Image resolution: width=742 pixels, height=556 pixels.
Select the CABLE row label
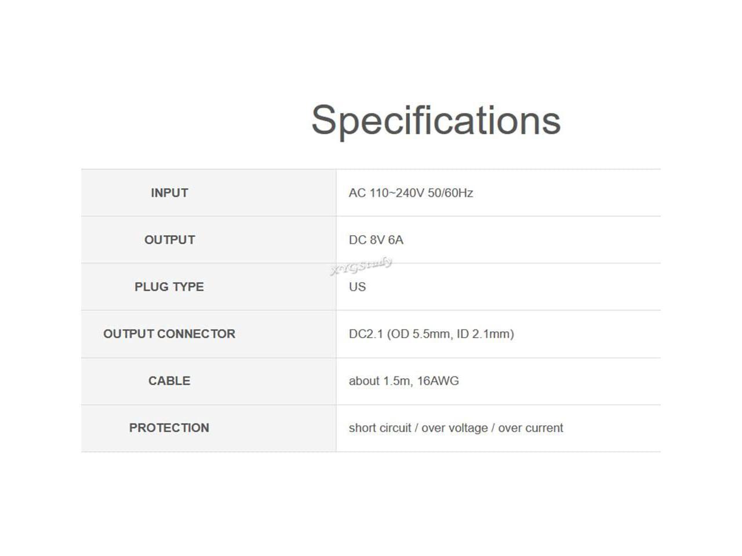coord(169,381)
